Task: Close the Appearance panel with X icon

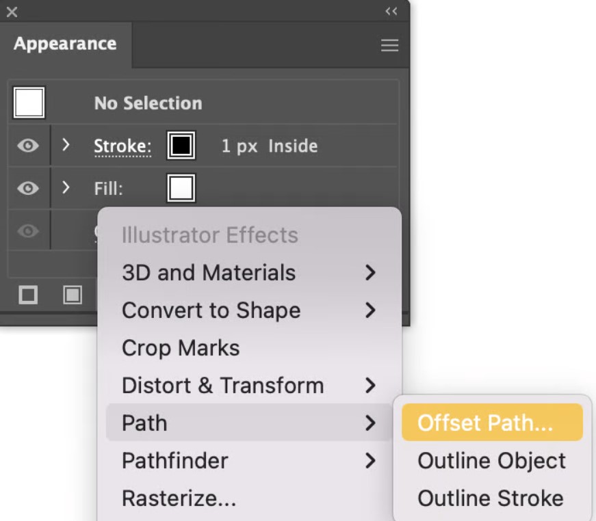Action: pos(12,12)
